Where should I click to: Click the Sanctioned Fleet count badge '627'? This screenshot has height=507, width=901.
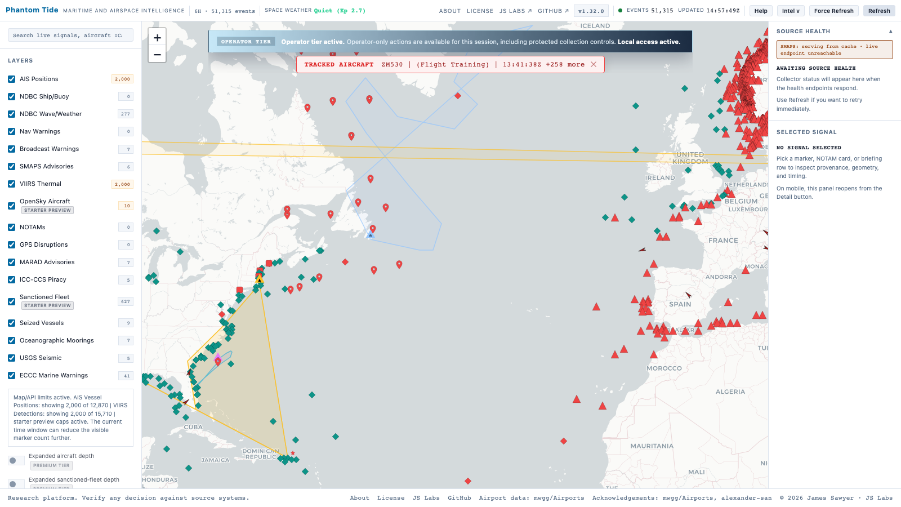(x=126, y=301)
